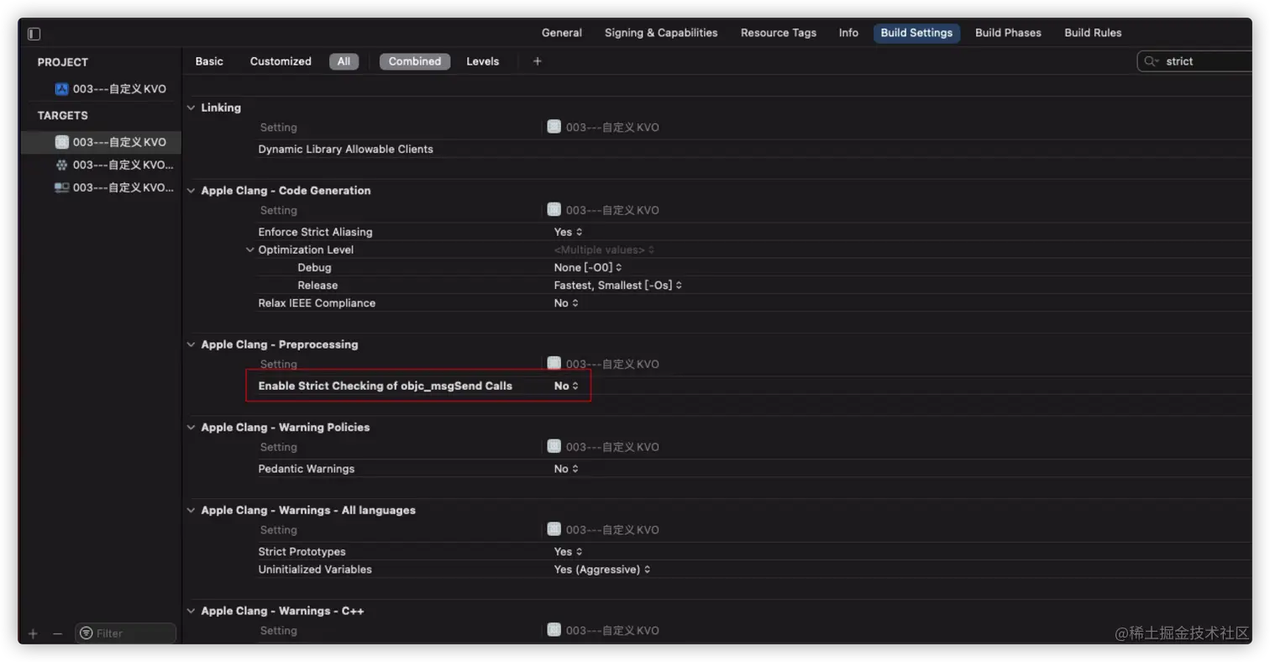Viewport: 1270px width, 662px height.
Task: Show Customized build settings
Action: click(x=281, y=61)
